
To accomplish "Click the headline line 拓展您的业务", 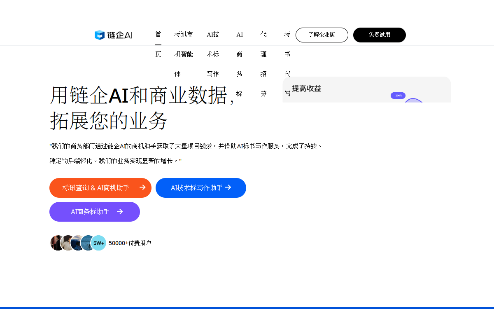I will [109, 121].
